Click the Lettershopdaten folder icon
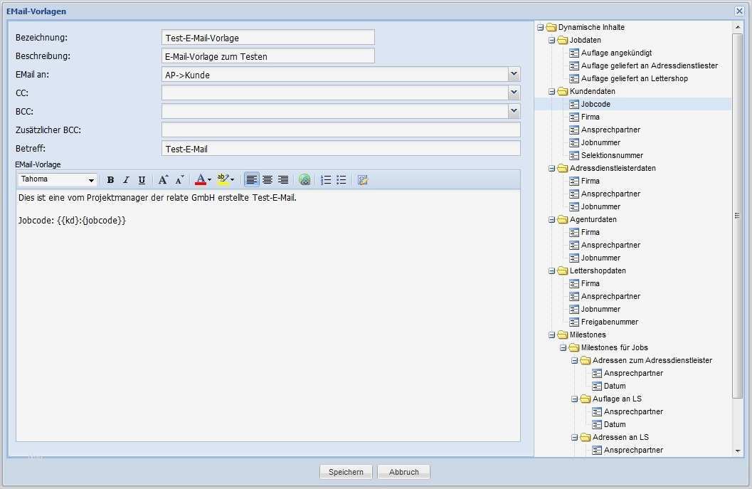Image resolution: width=752 pixels, height=489 pixels. [563, 270]
